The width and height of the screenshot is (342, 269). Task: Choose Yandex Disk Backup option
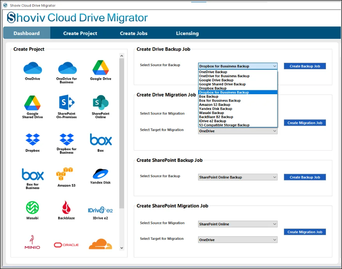coord(238,109)
